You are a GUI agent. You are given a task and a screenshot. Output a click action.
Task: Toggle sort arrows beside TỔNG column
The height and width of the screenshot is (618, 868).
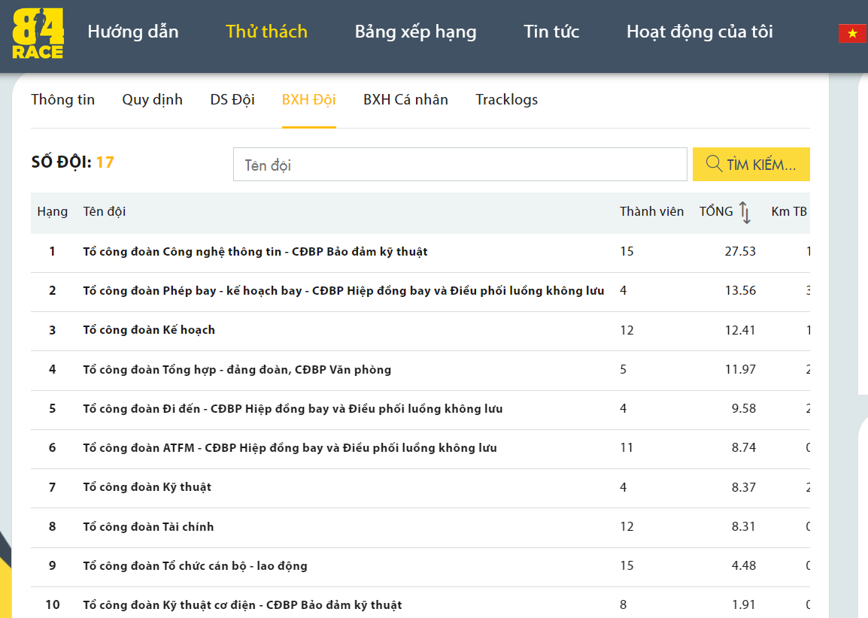coord(745,212)
